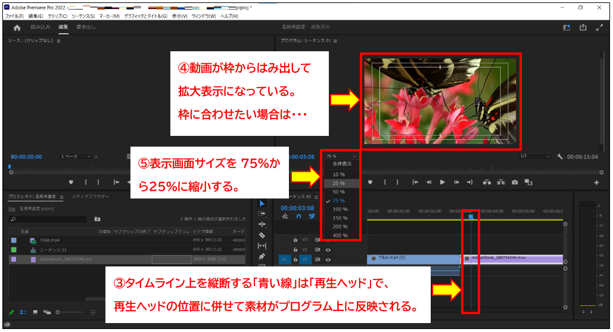Toggle Linked Selection in Timeline
The width and height of the screenshot is (613, 332).
(x=312, y=216)
